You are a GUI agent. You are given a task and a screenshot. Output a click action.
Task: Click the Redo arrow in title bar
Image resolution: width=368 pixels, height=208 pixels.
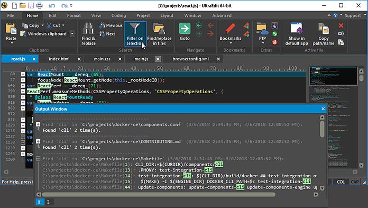pos(64,6)
